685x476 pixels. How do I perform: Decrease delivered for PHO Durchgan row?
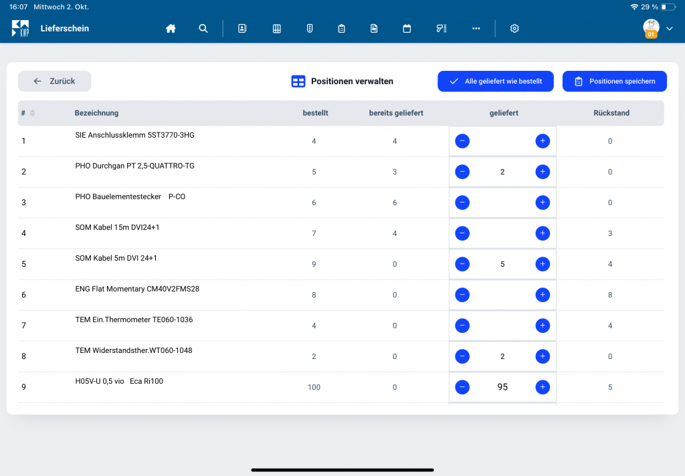[462, 172]
